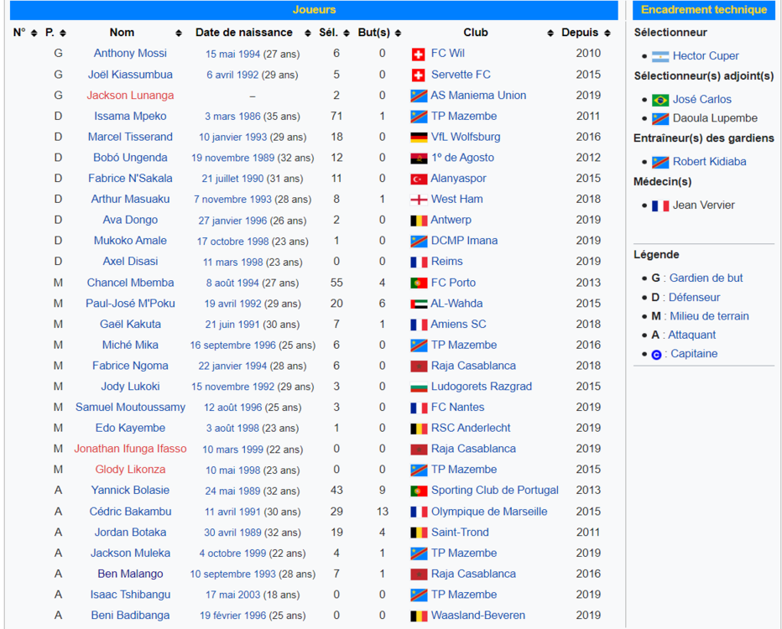Click the UAE flag beside Al-Wahda

418,304
